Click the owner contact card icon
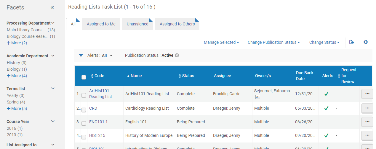 (x=257, y=97)
